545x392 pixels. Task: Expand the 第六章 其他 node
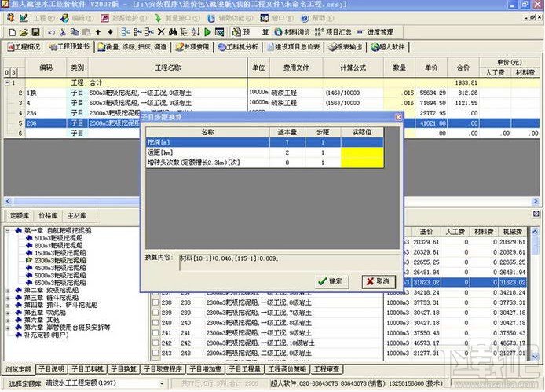(x=8, y=320)
